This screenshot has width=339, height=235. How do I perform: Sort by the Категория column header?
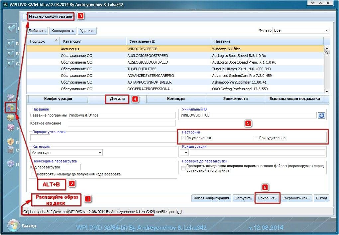click(x=93, y=41)
